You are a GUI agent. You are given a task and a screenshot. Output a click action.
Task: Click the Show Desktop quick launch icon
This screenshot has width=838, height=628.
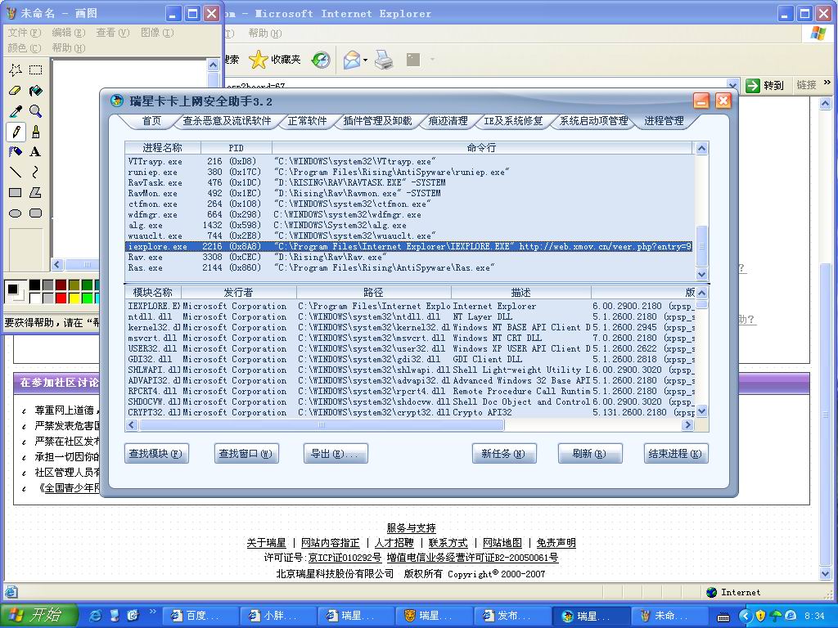pos(115,616)
